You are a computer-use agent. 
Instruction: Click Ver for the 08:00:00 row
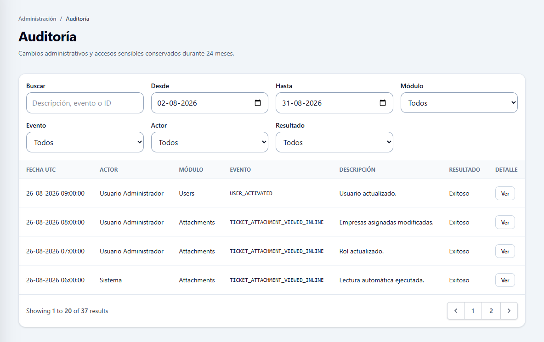pos(505,223)
